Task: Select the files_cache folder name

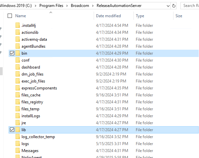Action: pos(31,95)
